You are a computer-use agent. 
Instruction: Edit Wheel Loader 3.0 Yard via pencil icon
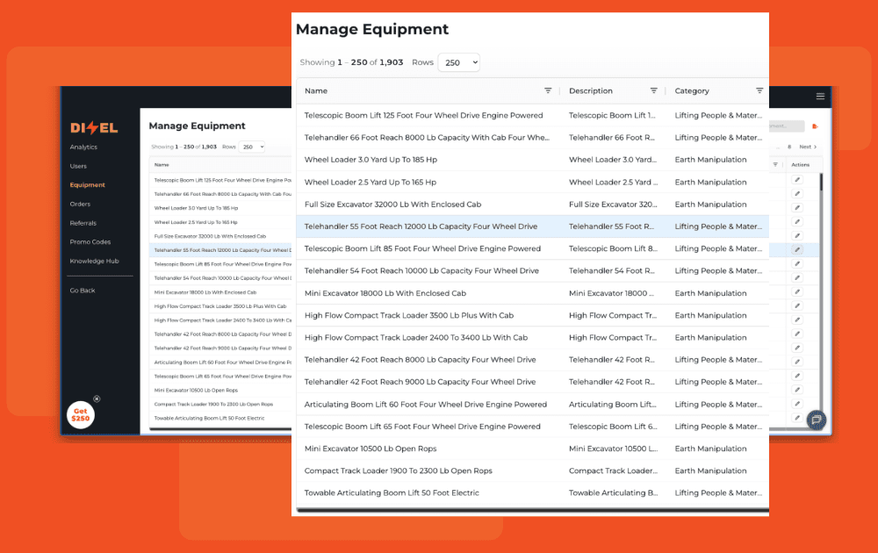(x=797, y=208)
